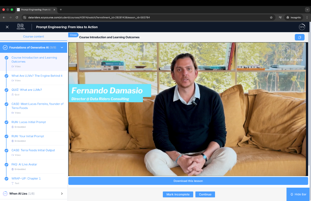The image size is (311, 201).
Task: Click embedded icon under RUN: Your Initial Prompt
Action: tap(13, 141)
